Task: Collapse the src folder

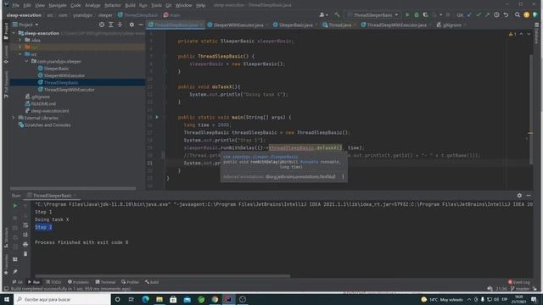Action: (x=20, y=54)
